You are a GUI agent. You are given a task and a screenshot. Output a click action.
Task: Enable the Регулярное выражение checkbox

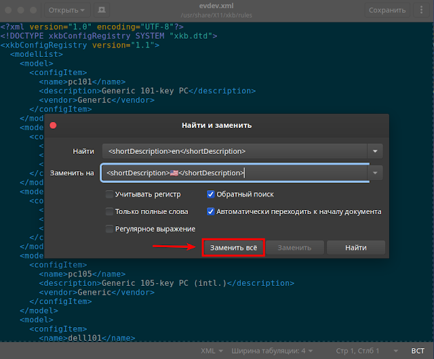coord(109,229)
